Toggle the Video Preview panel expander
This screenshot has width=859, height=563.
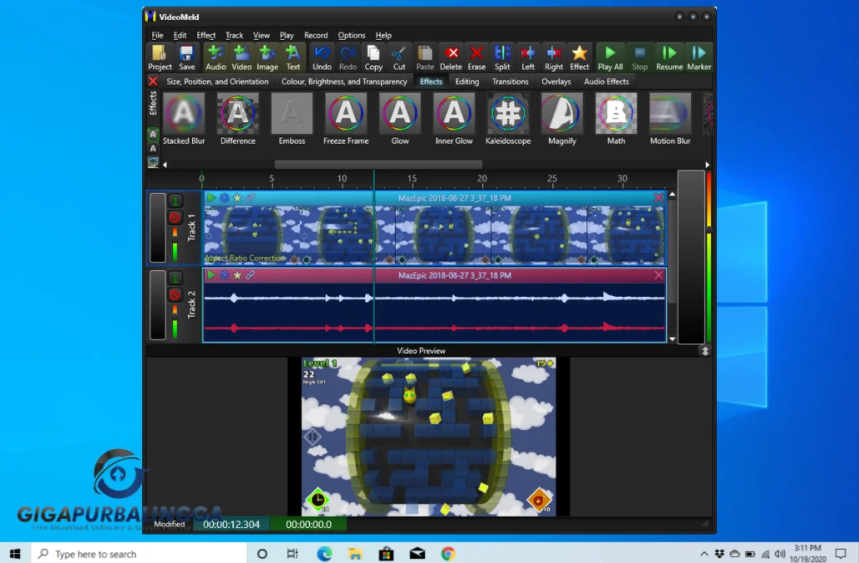tap(705, 351)
